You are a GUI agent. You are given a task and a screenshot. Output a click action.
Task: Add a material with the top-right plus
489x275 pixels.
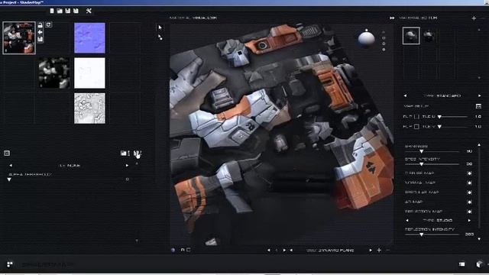click(474, 18)
